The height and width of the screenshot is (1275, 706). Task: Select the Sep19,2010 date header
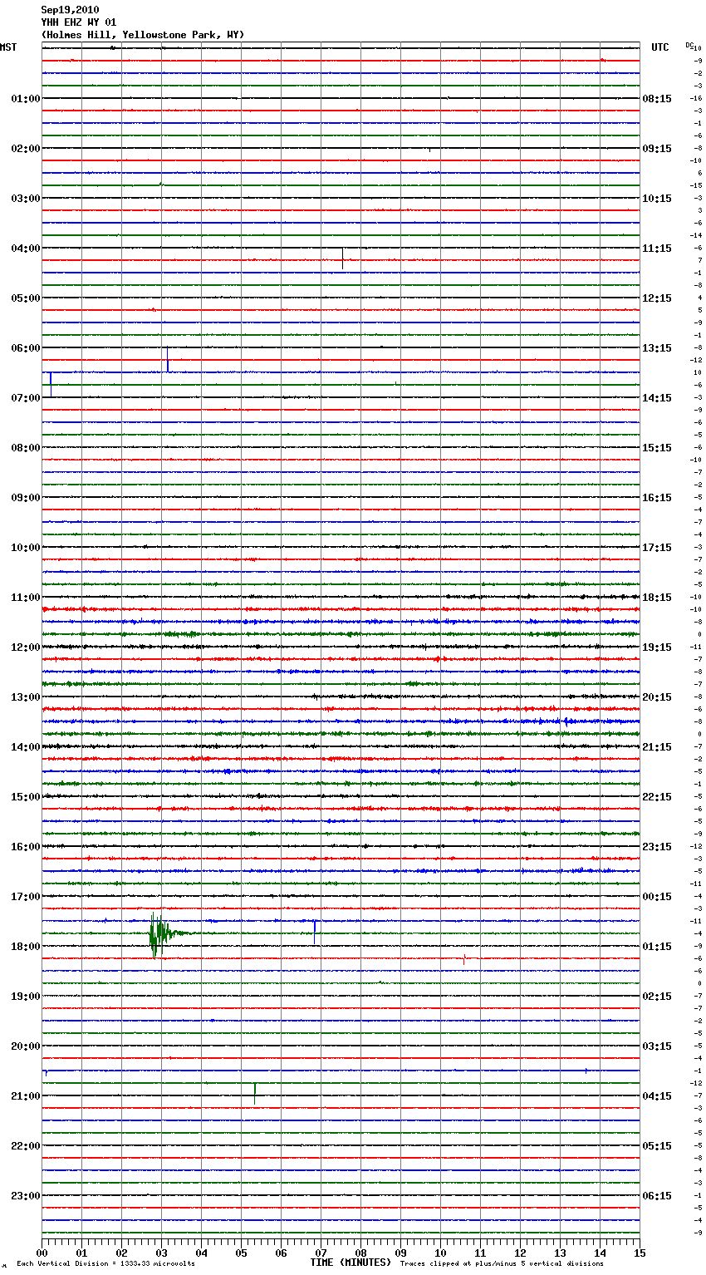tap(70, 10)
